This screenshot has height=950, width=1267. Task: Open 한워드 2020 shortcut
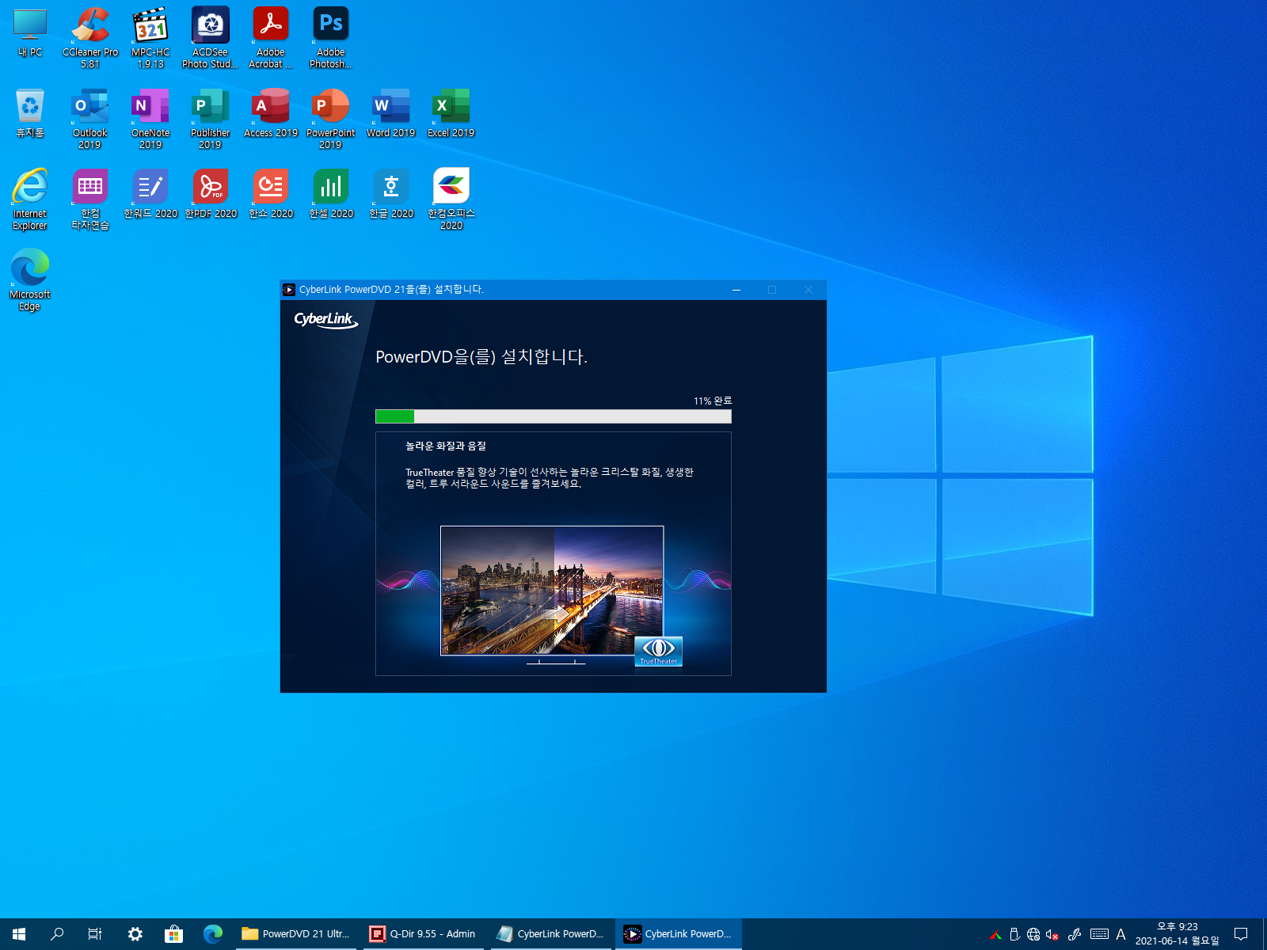click(150, 195)
